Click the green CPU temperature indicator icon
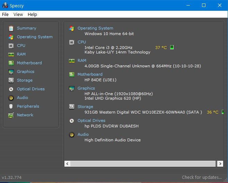The height and width of the screenshot is (183, 228). click(x=172, y=47)
